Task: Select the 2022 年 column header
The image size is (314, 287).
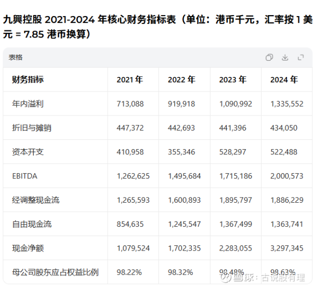Action: click(x=181, y=80)
